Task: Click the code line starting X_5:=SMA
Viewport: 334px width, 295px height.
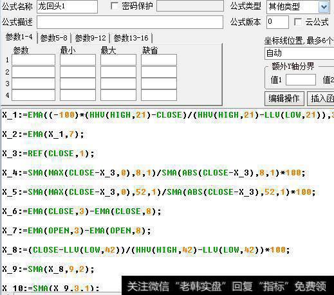Action: tap(159, 192)
